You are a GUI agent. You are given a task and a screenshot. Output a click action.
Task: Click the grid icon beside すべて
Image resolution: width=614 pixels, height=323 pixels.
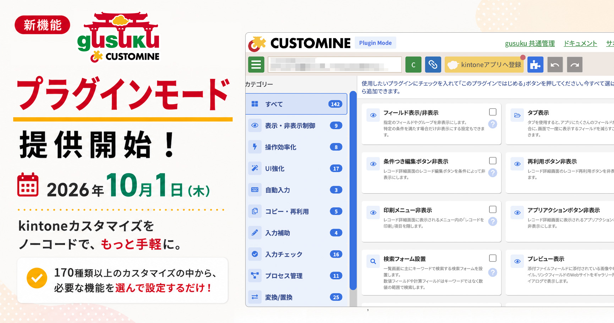[x=255, y=104]
